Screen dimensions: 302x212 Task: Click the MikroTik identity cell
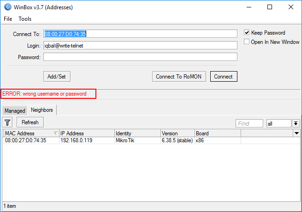[x=125, y=140]
